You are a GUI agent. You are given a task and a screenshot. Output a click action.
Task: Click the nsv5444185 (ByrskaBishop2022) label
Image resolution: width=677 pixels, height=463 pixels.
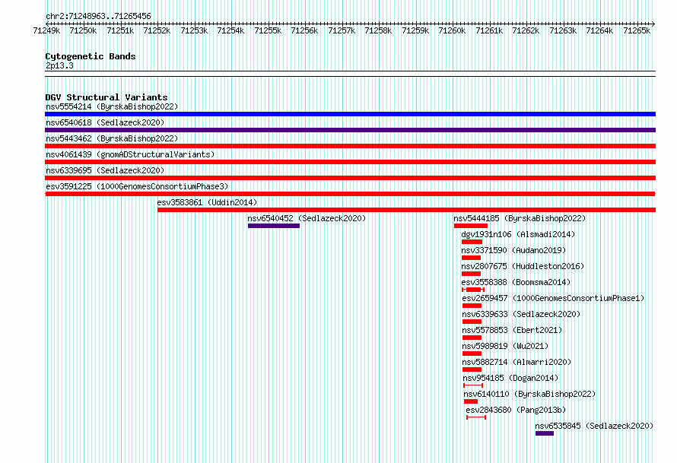pos(520,218)
